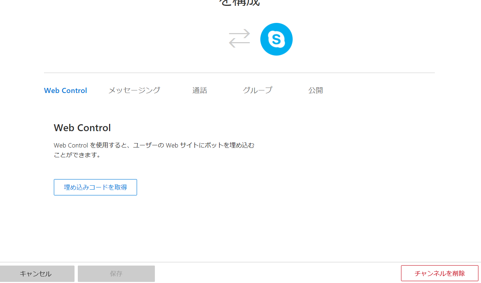Click the red-bordered delete channel button
This screenshot has width=481, height=283.
pyautogui.click(x=440, y=273)
